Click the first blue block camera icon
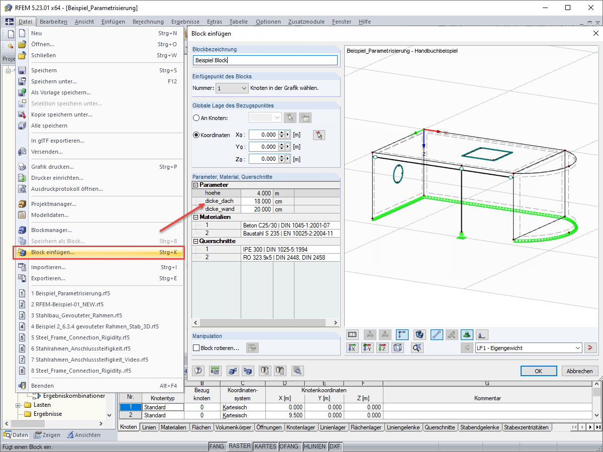603x452 pixels. point(232,371)
